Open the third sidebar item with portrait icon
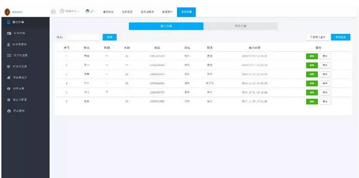359x178 pixels. click(25, 44)
